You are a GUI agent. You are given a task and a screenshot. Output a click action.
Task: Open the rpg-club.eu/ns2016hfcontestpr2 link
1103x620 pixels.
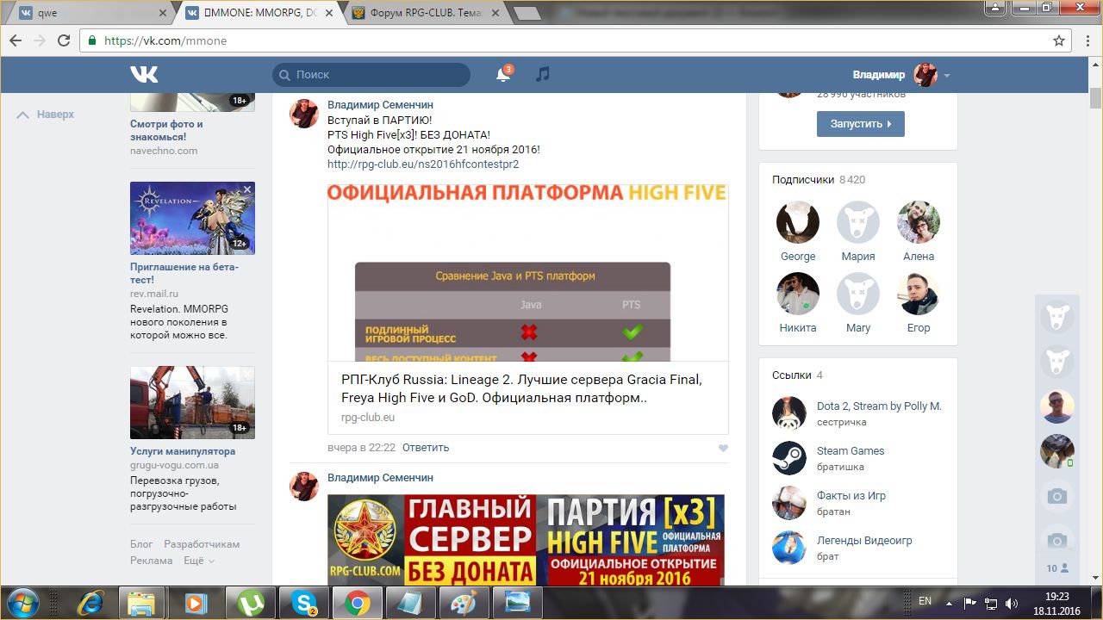423,164
